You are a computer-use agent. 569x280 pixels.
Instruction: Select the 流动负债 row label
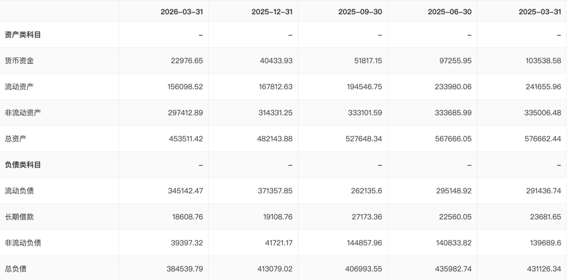(x=19, y=191)
